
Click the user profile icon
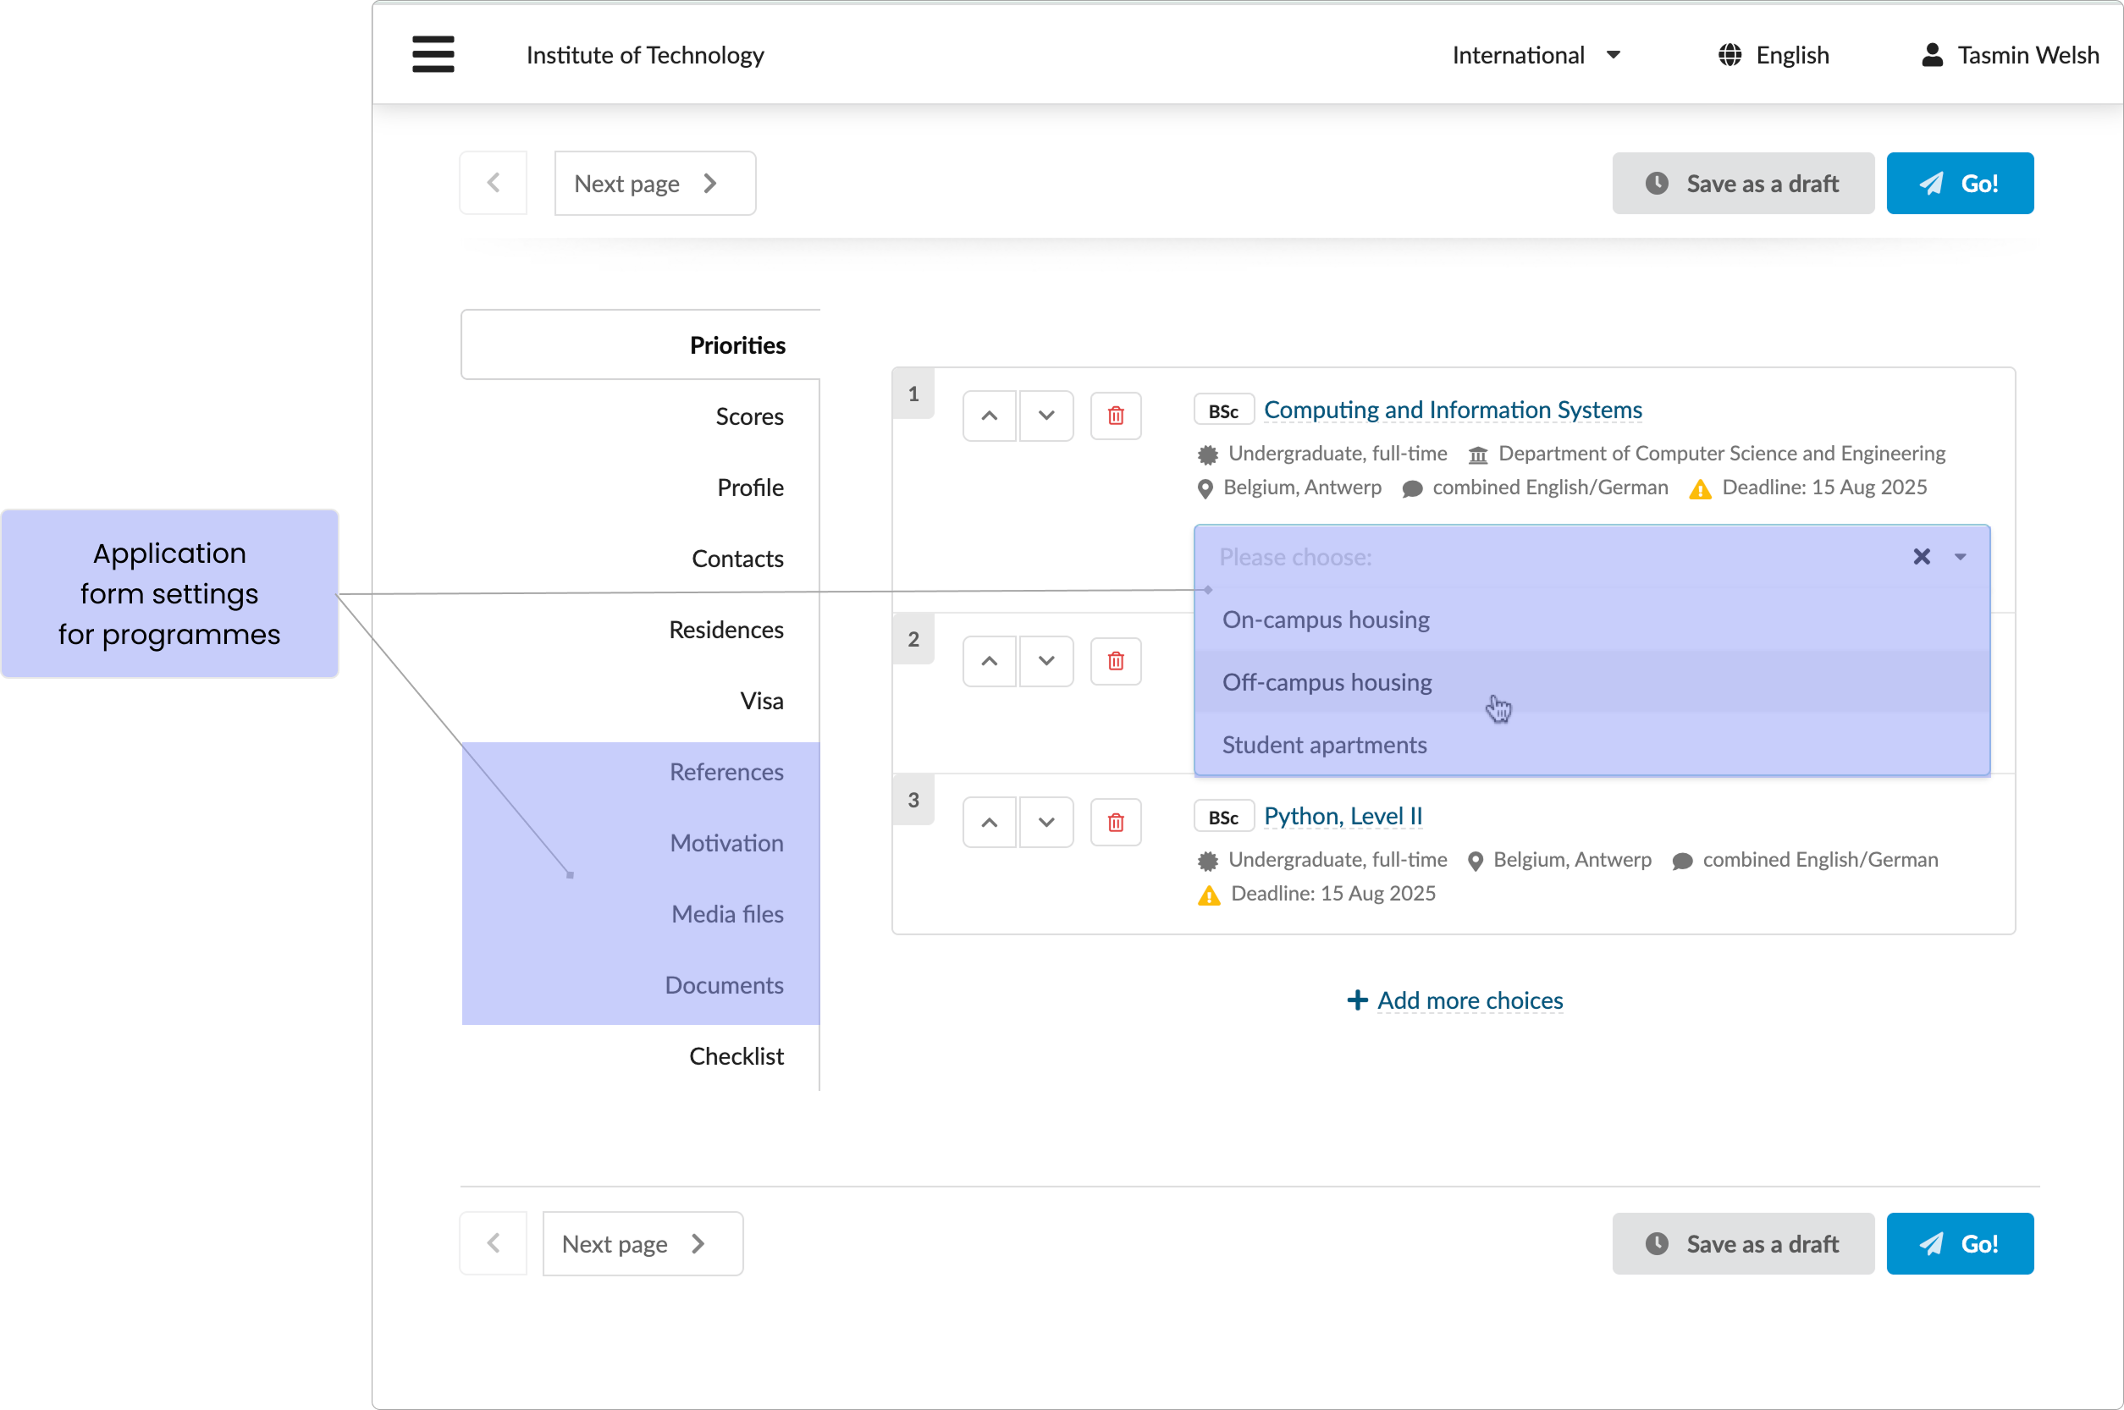1932,55
